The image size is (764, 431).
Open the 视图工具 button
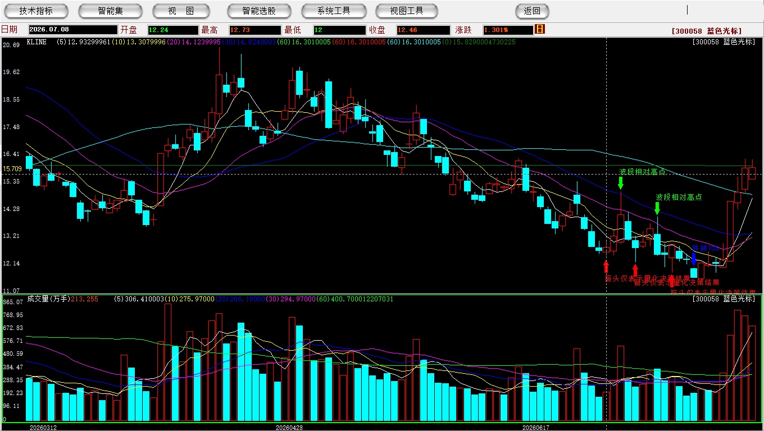click(407, 11)
